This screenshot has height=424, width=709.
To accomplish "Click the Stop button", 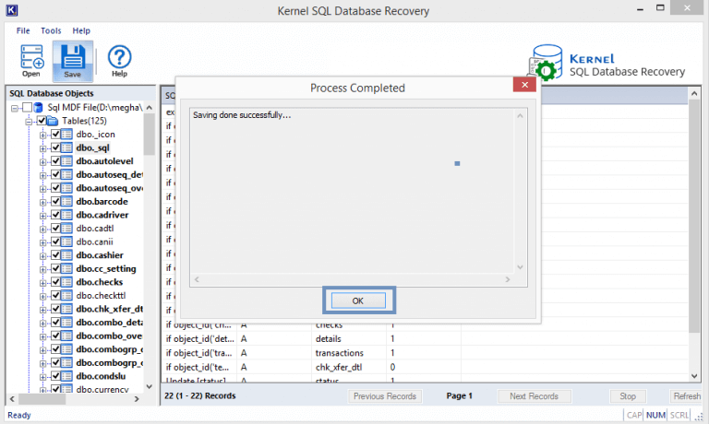I will coord(628,396).
